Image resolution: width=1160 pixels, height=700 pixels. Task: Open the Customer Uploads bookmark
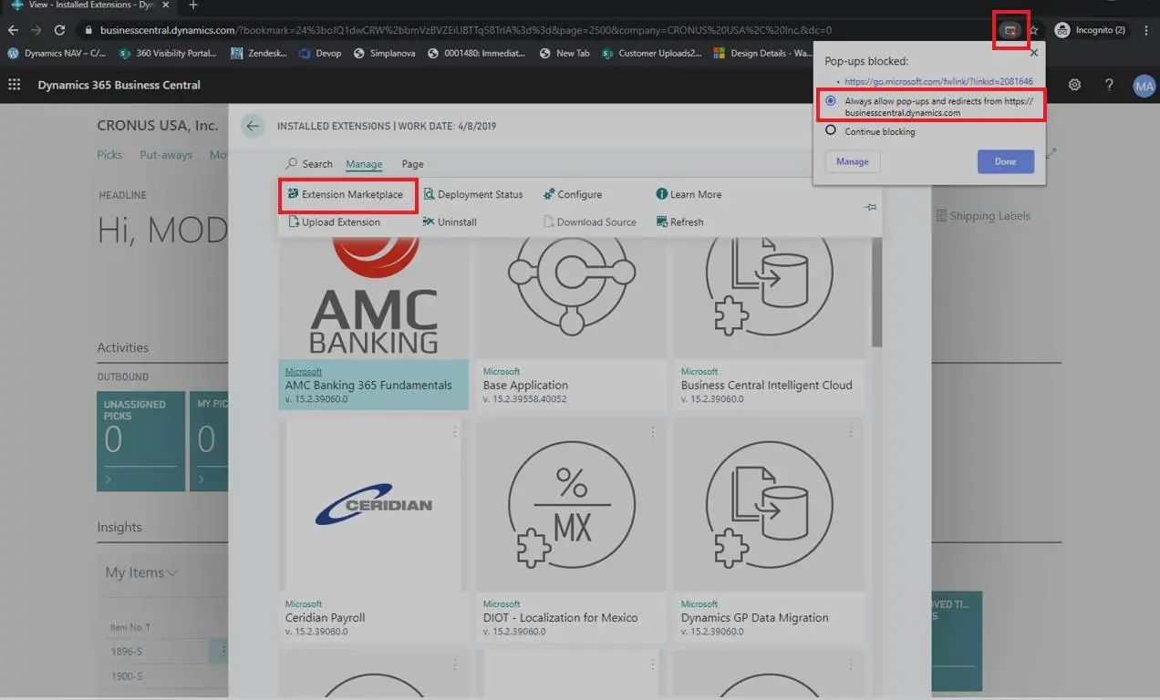[652, 53]
